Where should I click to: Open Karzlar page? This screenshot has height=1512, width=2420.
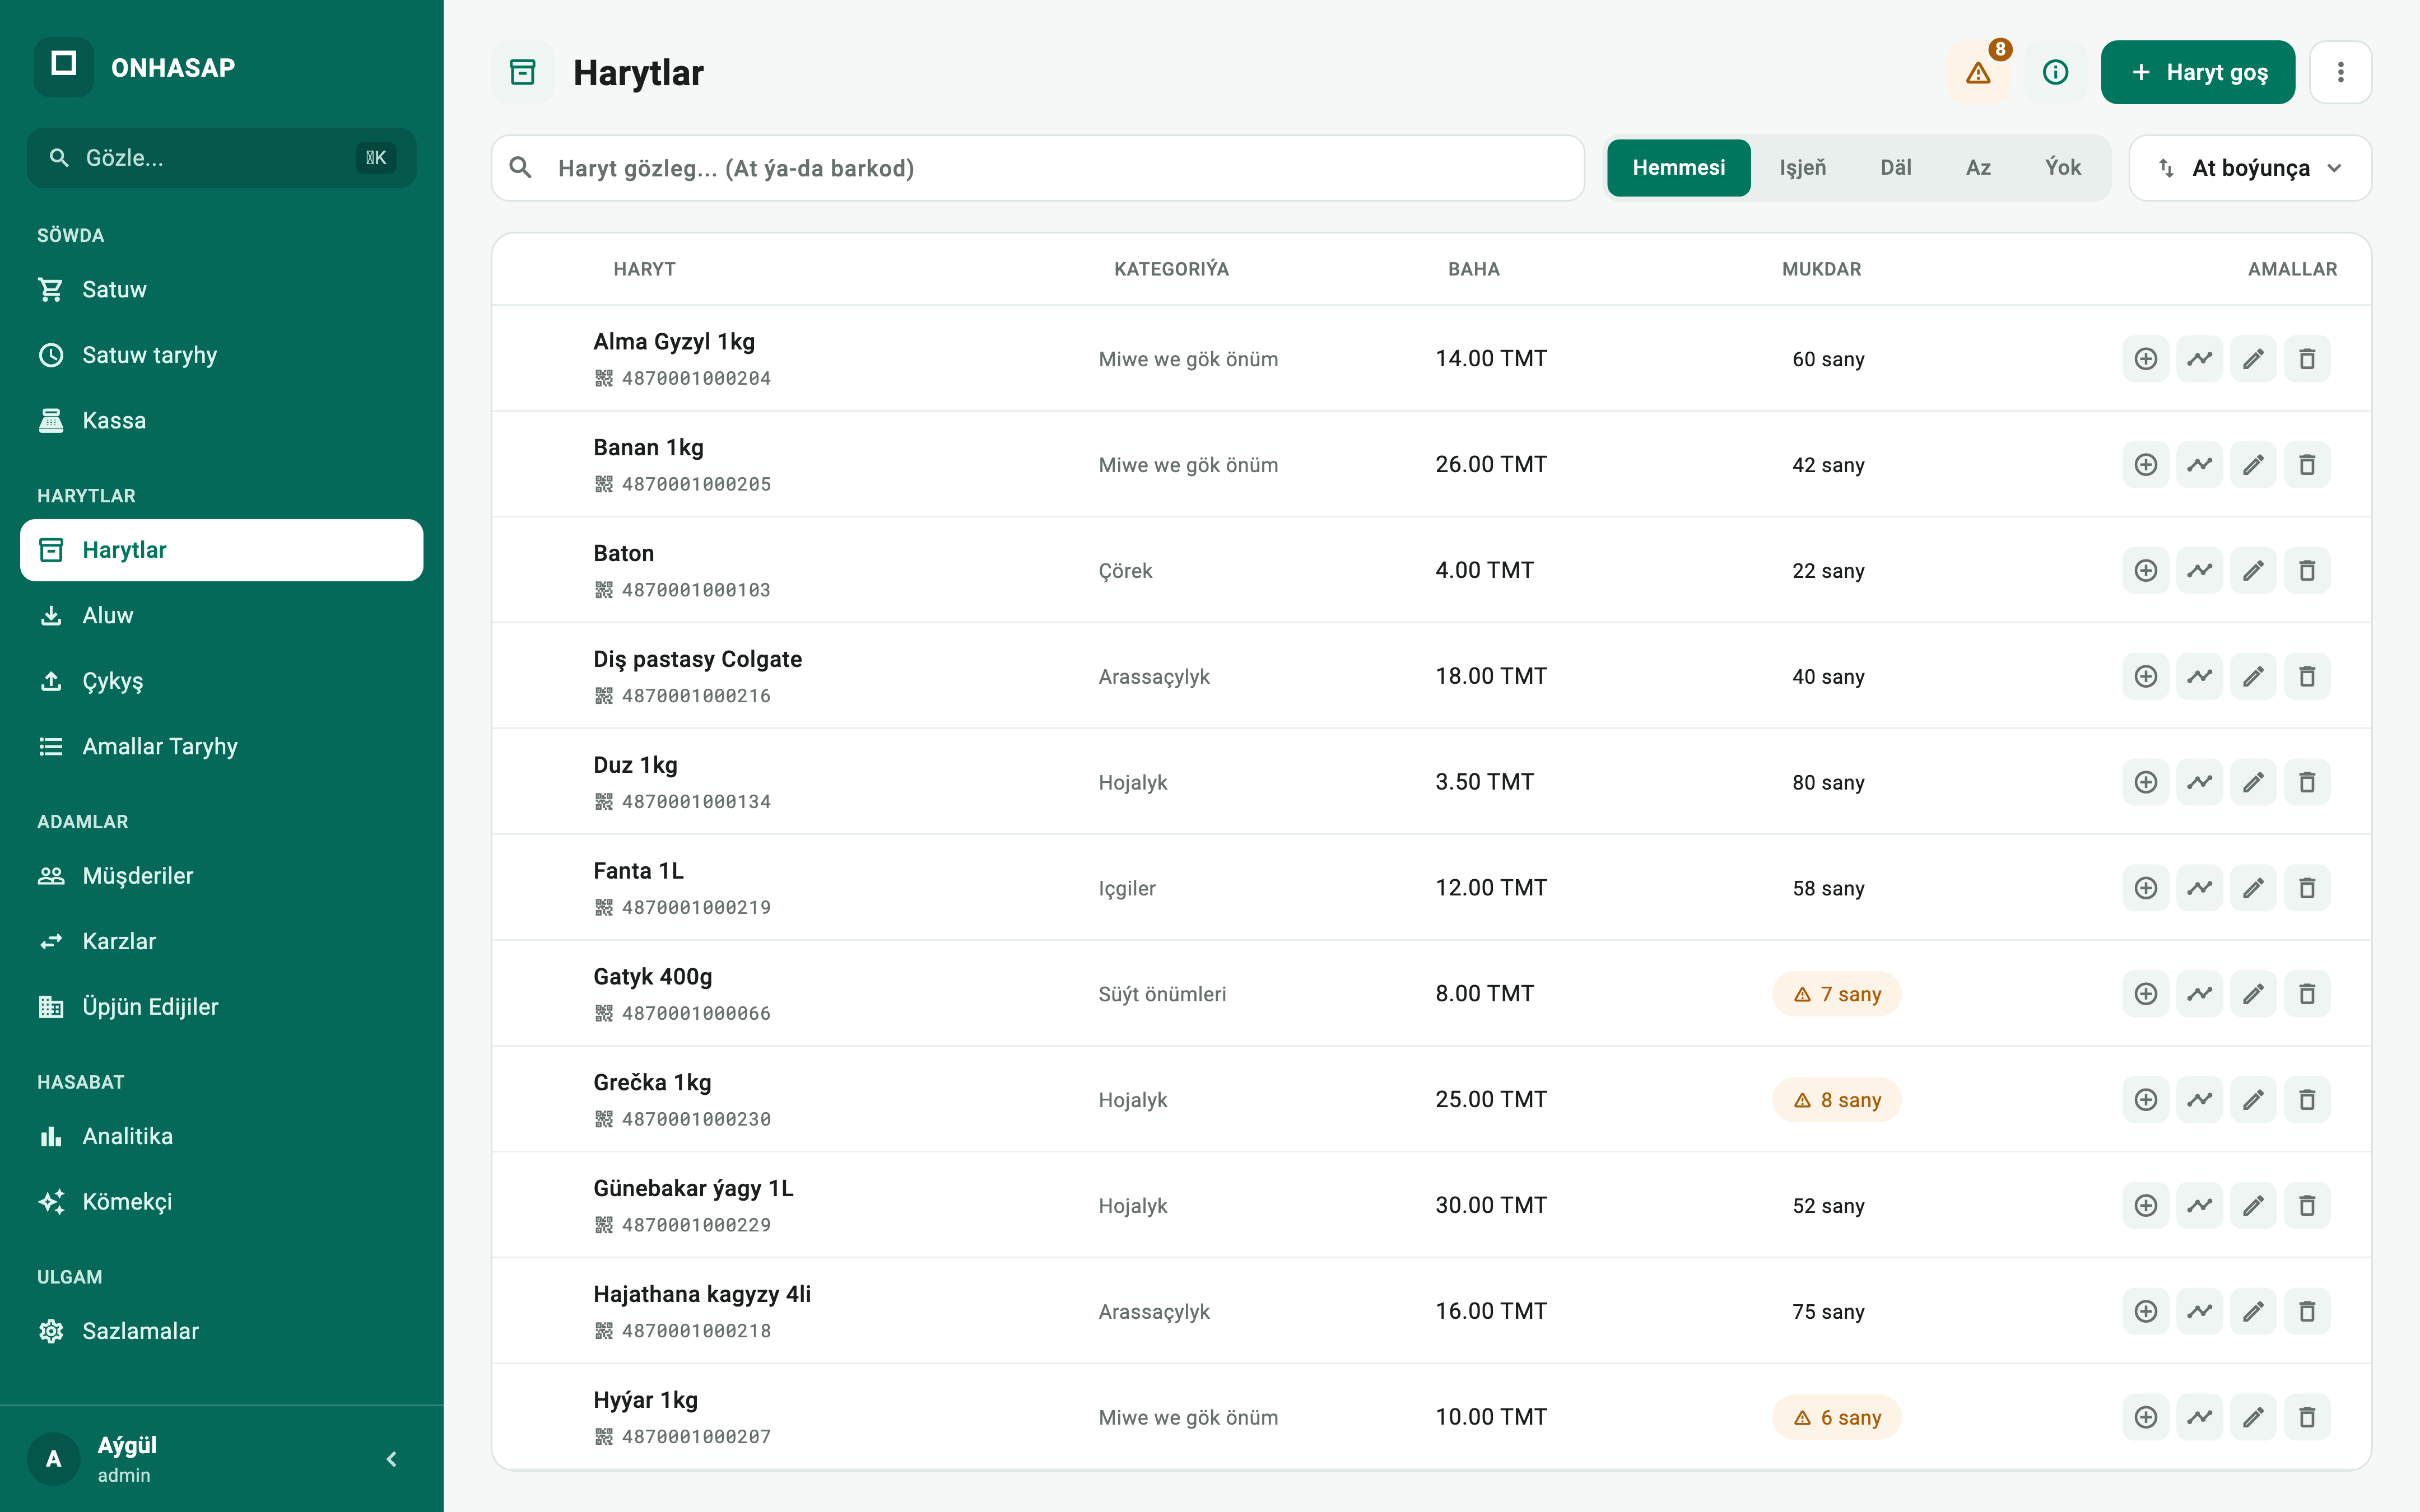click(x=221, y=942)
